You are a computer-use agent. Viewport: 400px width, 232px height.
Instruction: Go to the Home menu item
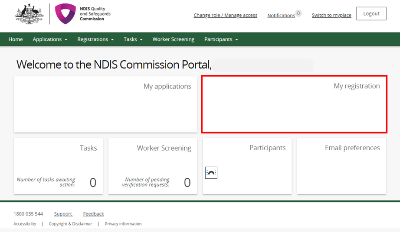coord(16,39)
